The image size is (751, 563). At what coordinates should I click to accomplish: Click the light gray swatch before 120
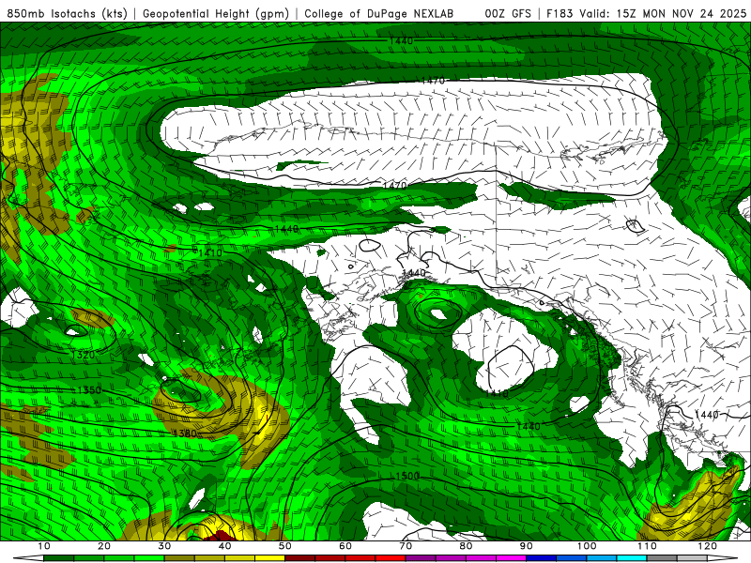tap(693, 558)
